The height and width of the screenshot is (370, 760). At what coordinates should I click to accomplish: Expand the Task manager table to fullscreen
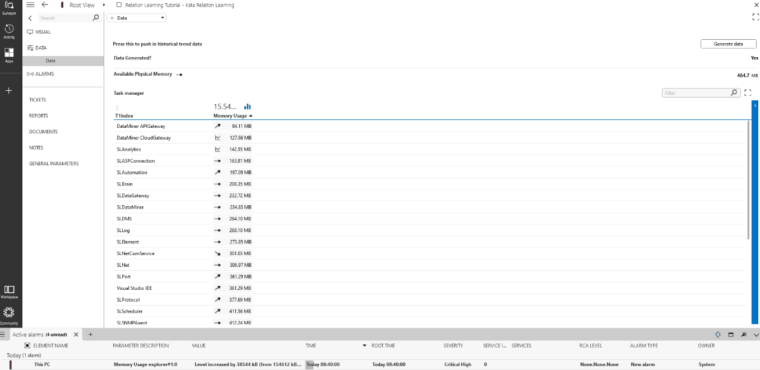point(748,92)
